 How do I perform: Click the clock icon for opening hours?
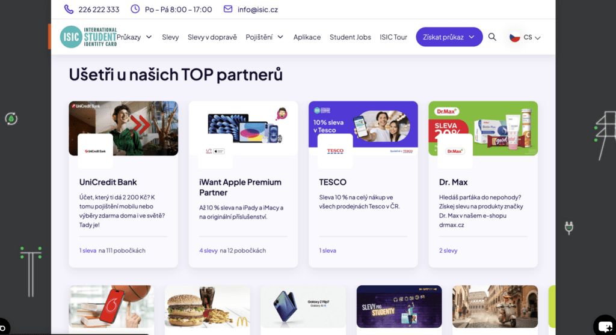point(135,9)
